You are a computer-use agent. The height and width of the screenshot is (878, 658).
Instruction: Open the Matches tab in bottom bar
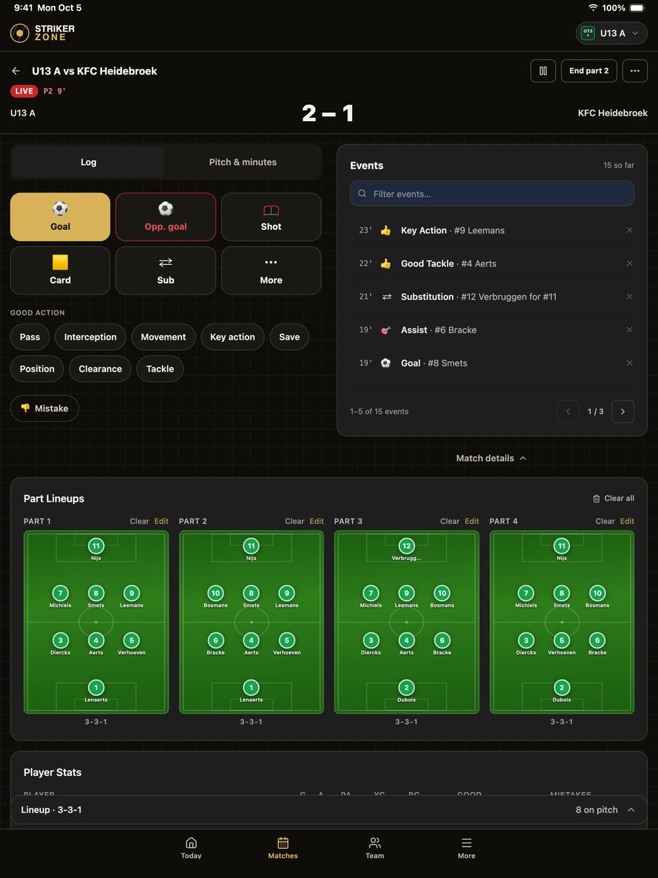tap(283, 848)
